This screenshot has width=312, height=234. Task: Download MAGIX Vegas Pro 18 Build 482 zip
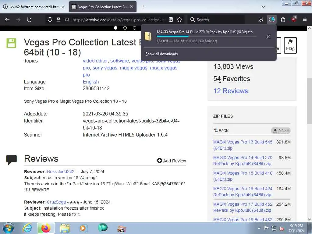[x=243, y=219]
